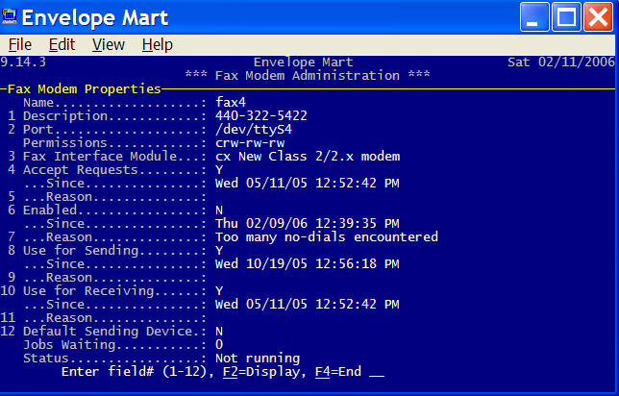
Task: Click the F2=Display shortcut link
Action: click(x=260, y=372)
